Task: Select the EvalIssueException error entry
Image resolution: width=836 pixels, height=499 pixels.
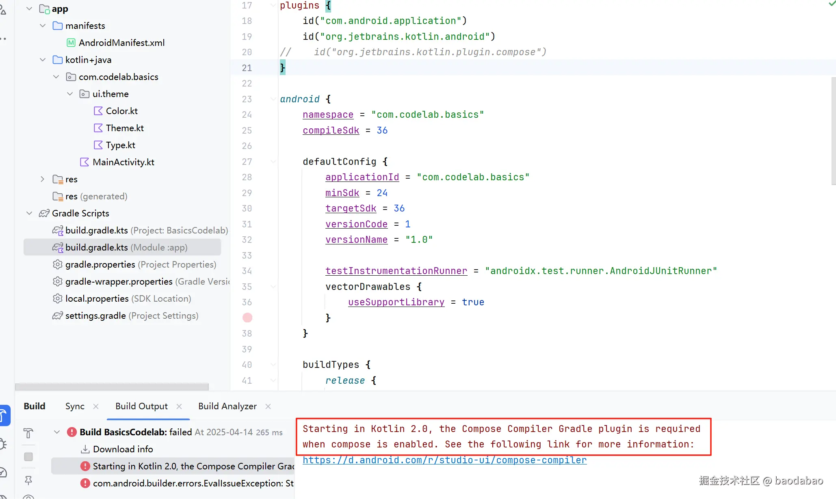Action: (x=193, y=483)
